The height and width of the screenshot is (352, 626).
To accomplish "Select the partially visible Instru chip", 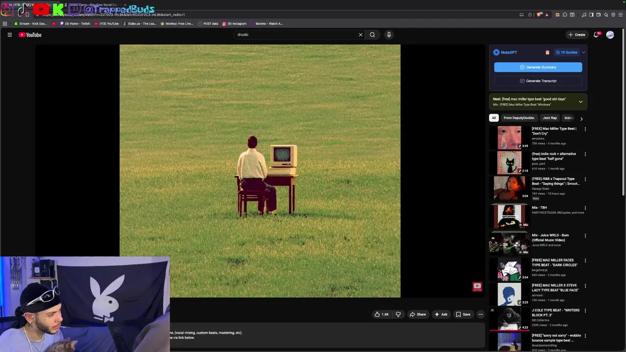I will coord(569,118).
